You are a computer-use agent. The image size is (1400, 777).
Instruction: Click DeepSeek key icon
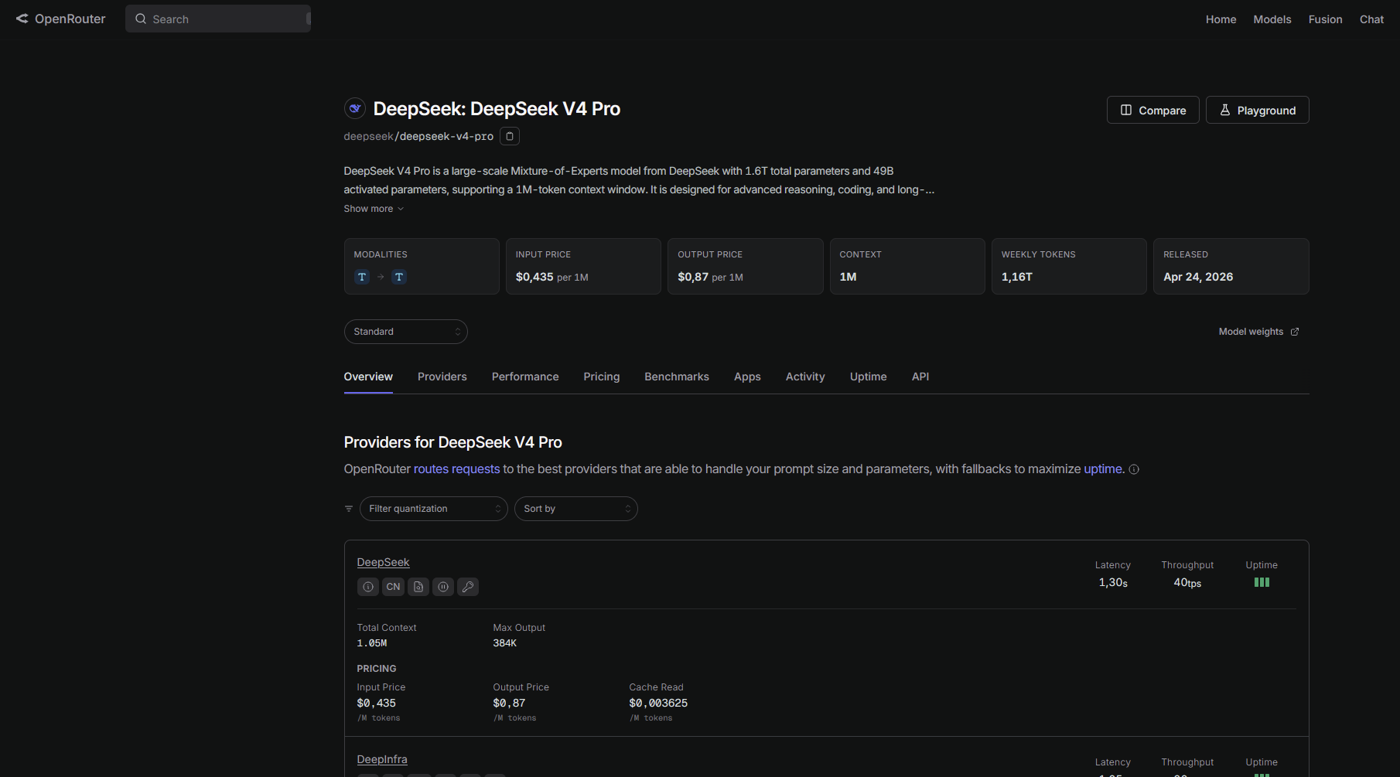(x=468, y=587)
